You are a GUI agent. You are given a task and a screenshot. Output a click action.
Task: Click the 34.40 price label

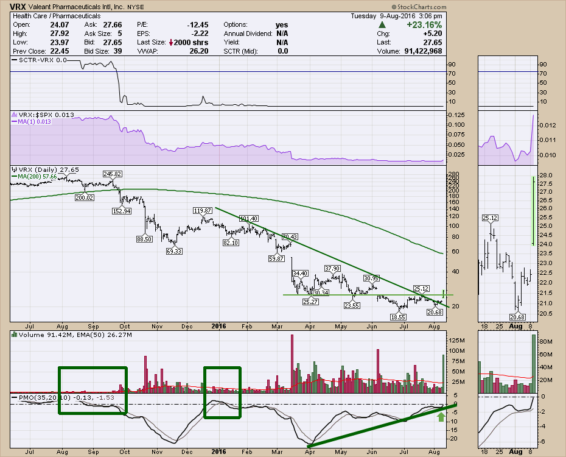click(300, 274)
